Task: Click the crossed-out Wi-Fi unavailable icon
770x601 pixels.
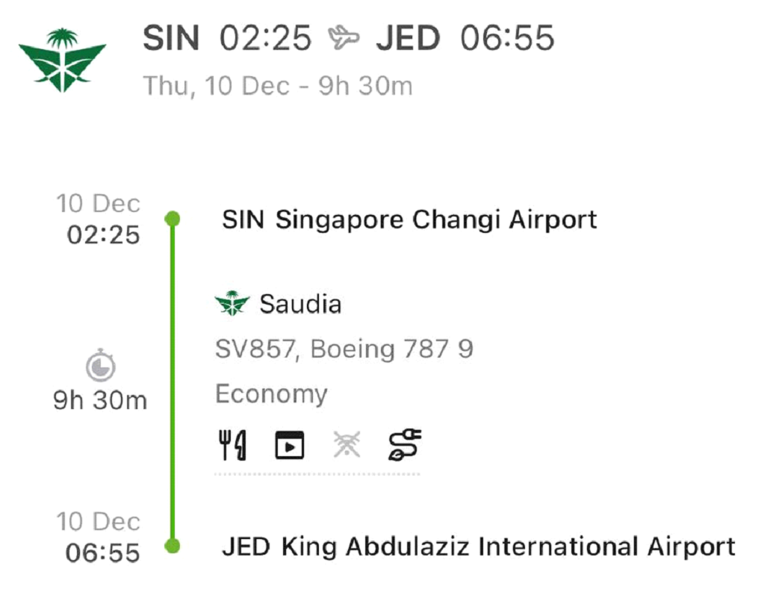Action: click(x=347, y=445)
